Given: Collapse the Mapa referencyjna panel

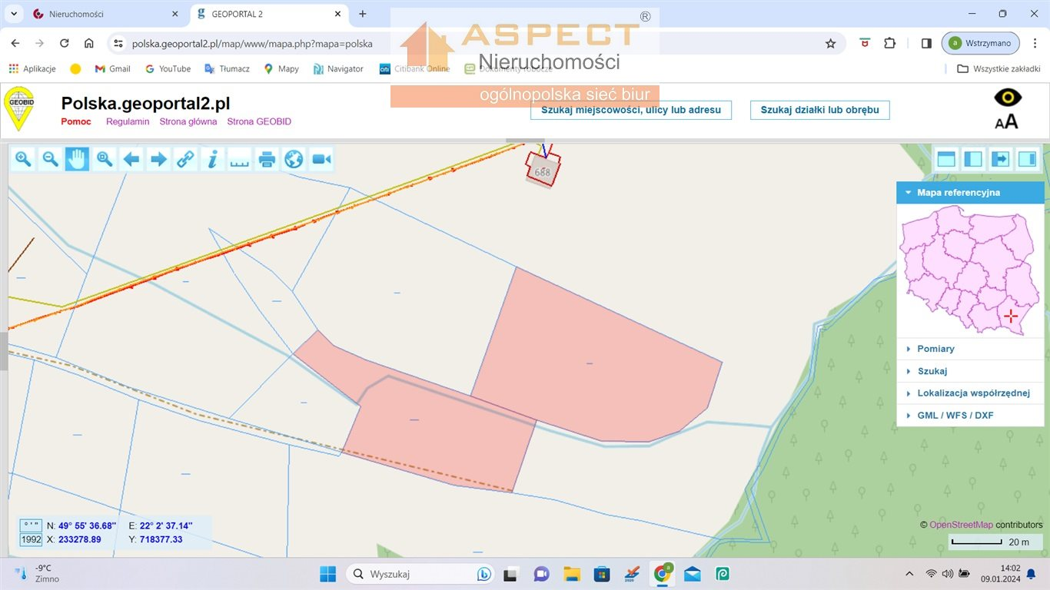Looking at the screenshot, I should (x=970, y=193).
